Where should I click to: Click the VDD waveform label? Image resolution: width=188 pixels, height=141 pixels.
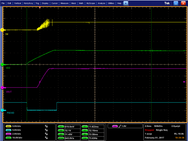(8, 68)
